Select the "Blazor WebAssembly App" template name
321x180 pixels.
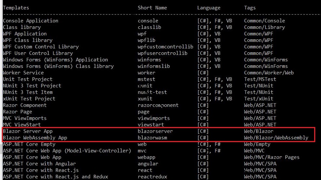(x=35, y=138)
